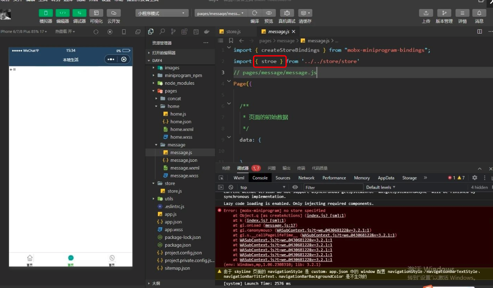
Task: Expand the node_modules folder
Action: [x=180, y=83]
